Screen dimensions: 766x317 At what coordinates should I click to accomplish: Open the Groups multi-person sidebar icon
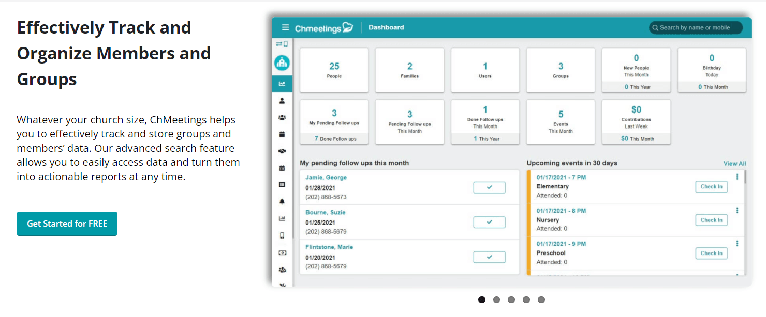(282, 118)
